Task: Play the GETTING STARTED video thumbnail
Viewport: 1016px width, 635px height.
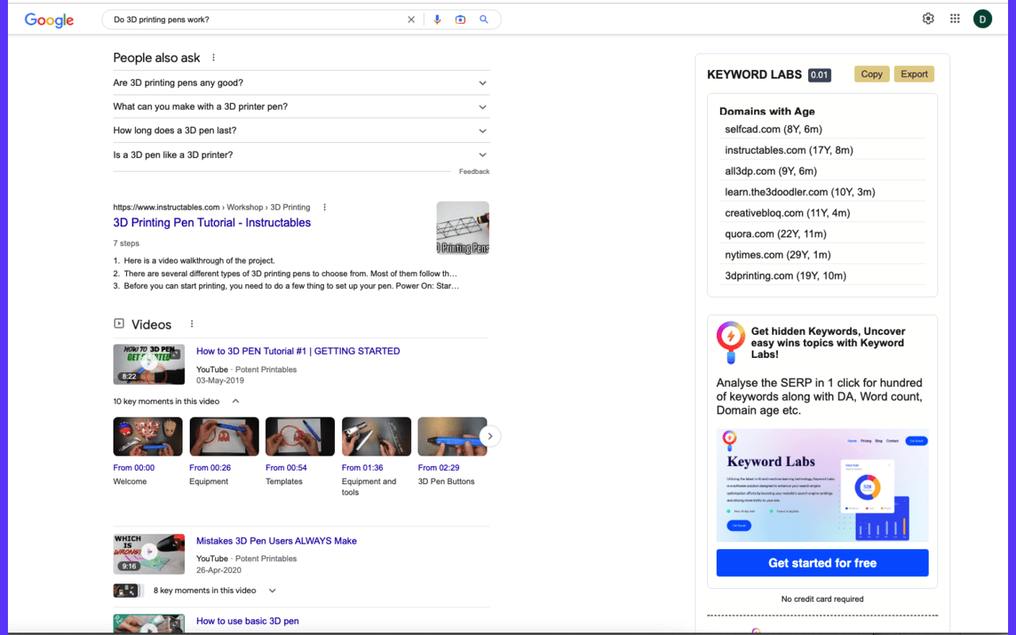Action: point(149,364)
